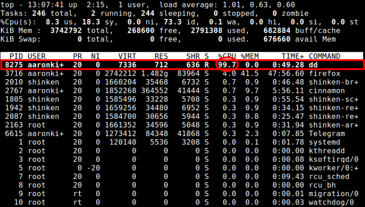The image size is (365, 207).
Task: Click PID 2010 shinken-br+ row
Action: tap(182, 82)
